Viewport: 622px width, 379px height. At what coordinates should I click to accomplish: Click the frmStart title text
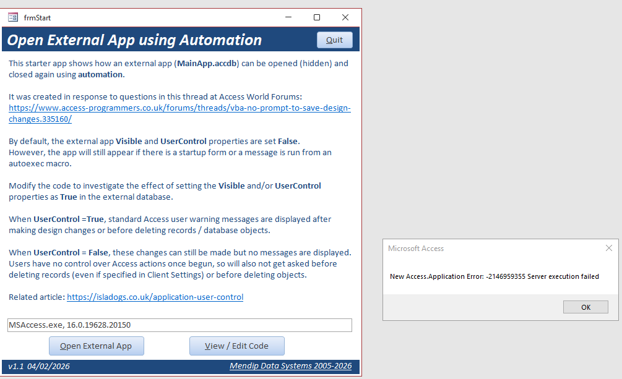pos(37,18)
